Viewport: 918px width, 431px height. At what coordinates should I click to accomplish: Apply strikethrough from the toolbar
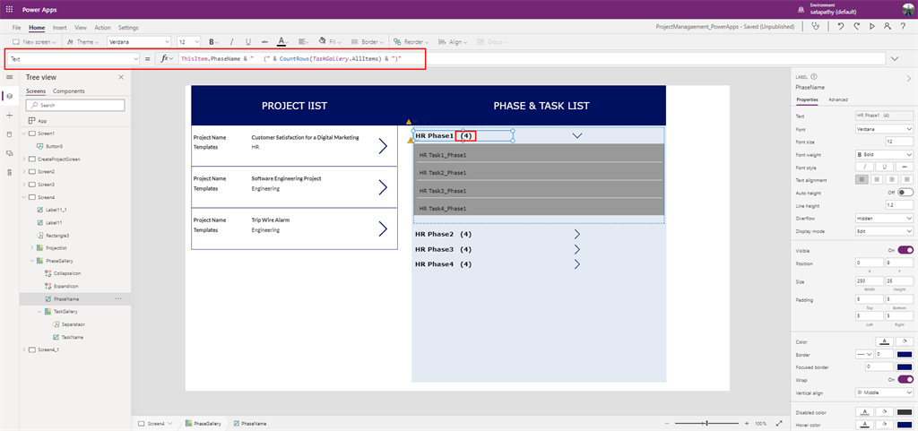point(264,42)
